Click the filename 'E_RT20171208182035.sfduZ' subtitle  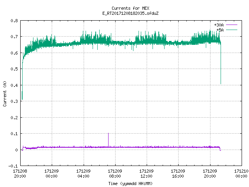pos(130,13)
